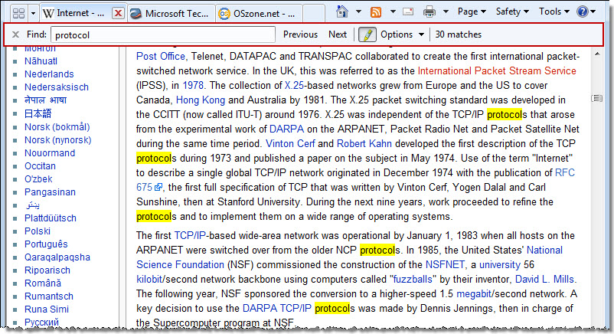Print the page with printer icon
Screen dimensions: 614x334
click(429, 11)
